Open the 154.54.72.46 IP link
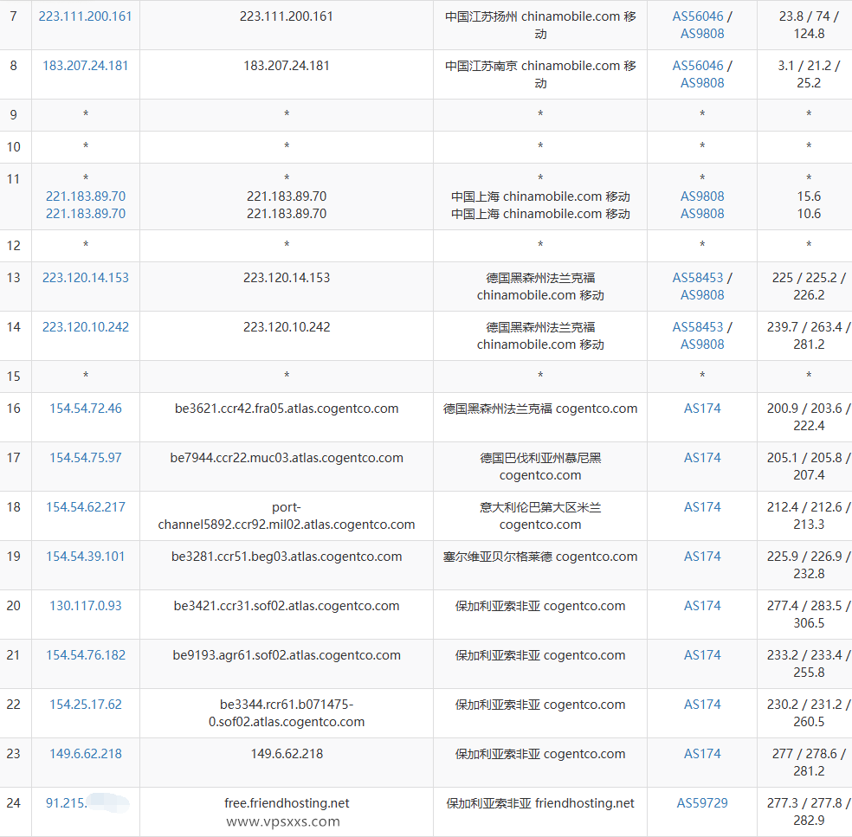The width and height of the screenshot is (852, 837). [86, 409]
